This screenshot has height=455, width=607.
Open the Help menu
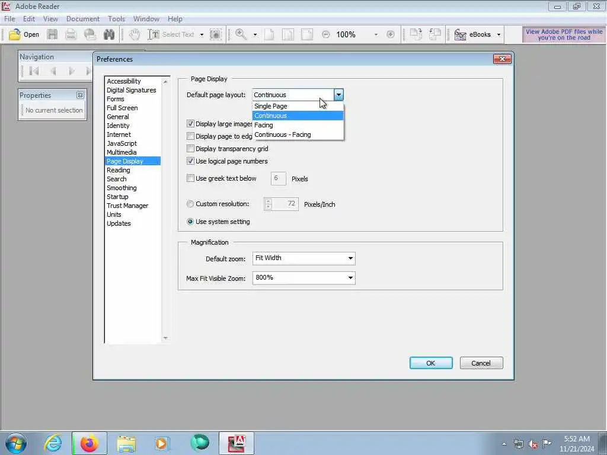175,19
